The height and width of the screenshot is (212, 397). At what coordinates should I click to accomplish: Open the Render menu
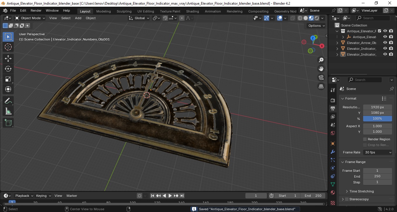[x=36, y=10]
